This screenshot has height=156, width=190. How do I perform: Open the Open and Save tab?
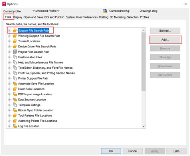click(x=33, y=17)
